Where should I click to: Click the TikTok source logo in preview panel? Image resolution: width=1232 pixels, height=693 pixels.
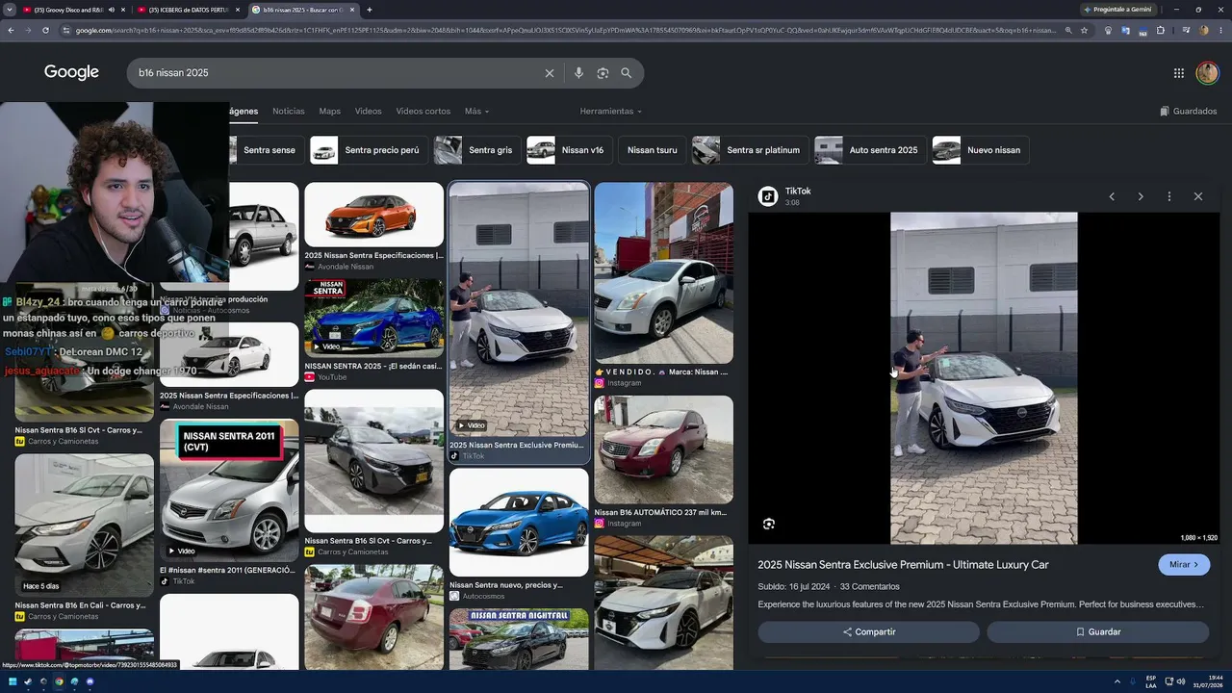tap(768, 196)
